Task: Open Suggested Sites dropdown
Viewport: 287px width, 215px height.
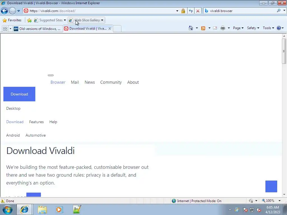Action: 50,20
